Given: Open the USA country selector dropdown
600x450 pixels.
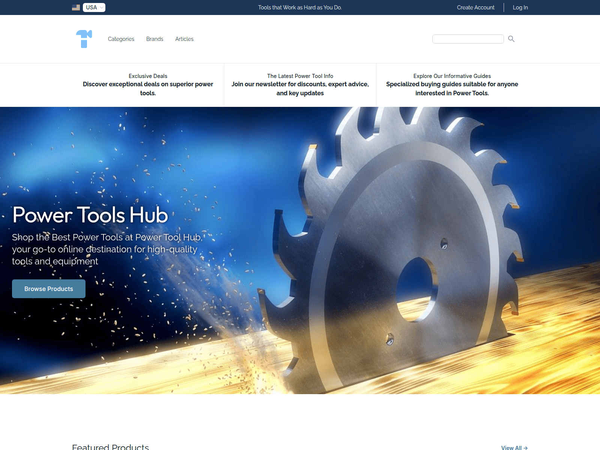Looking at the screenshot, I should [93, 7].
